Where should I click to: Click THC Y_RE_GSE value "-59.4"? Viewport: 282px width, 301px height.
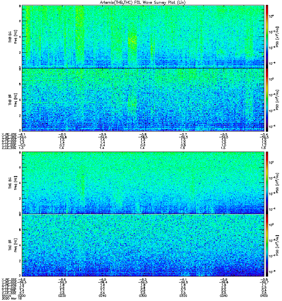pyautogui.click(x=102, y=282)
